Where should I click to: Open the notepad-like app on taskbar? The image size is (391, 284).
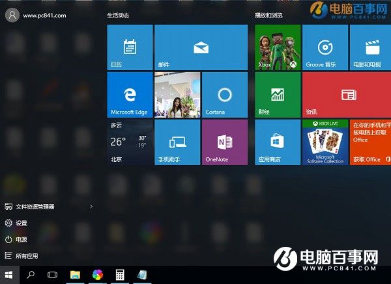(x=142, y=275)
